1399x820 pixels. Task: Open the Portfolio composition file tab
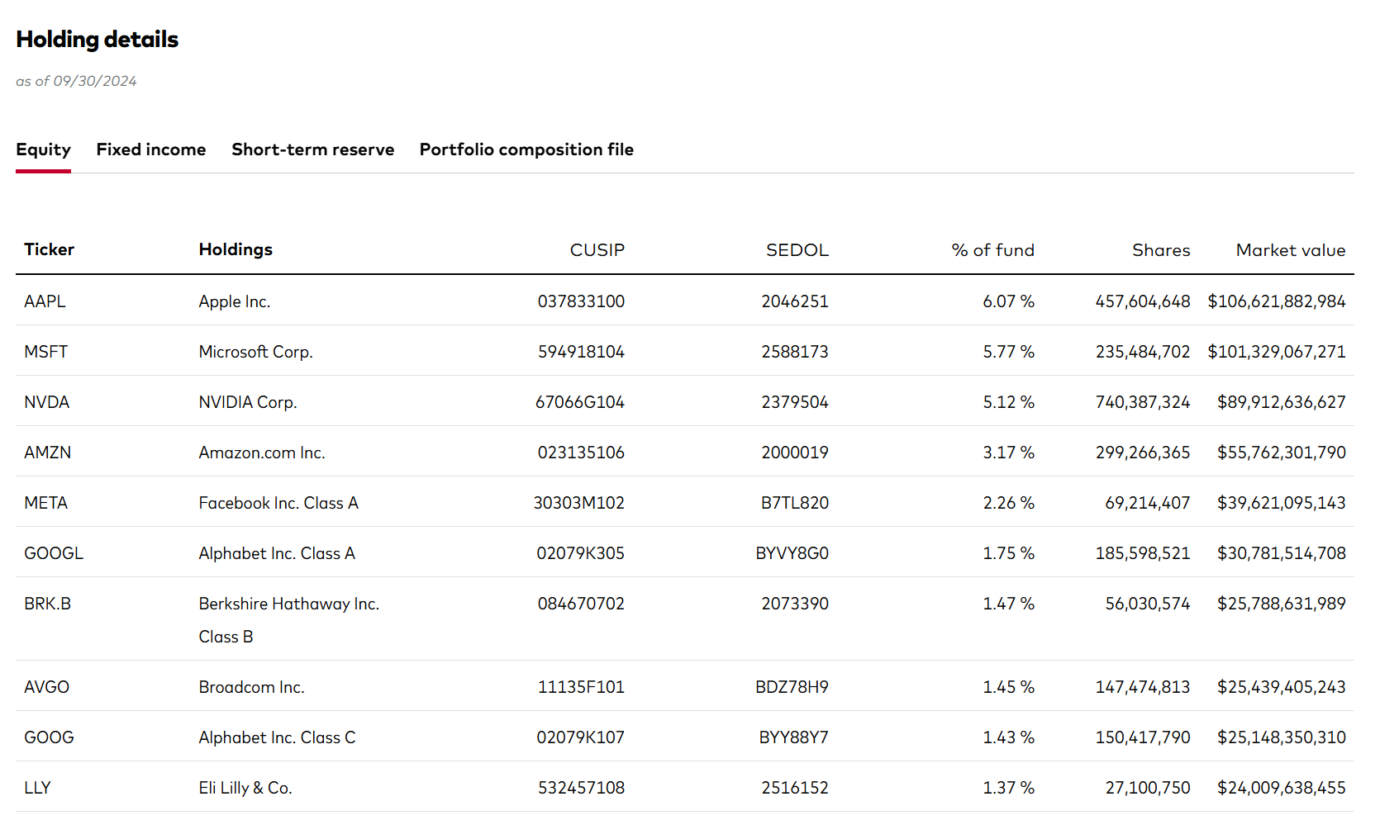pos(526,149)
